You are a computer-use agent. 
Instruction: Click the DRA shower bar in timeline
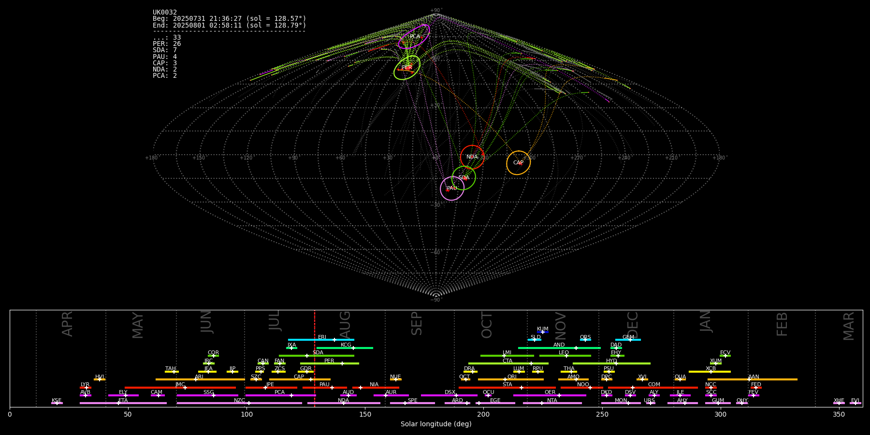(470, 371)
